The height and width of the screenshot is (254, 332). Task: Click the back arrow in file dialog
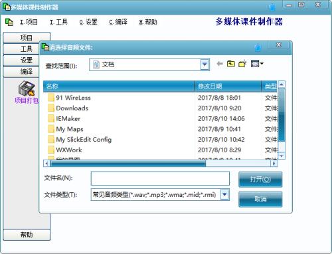tap(220, 64)
